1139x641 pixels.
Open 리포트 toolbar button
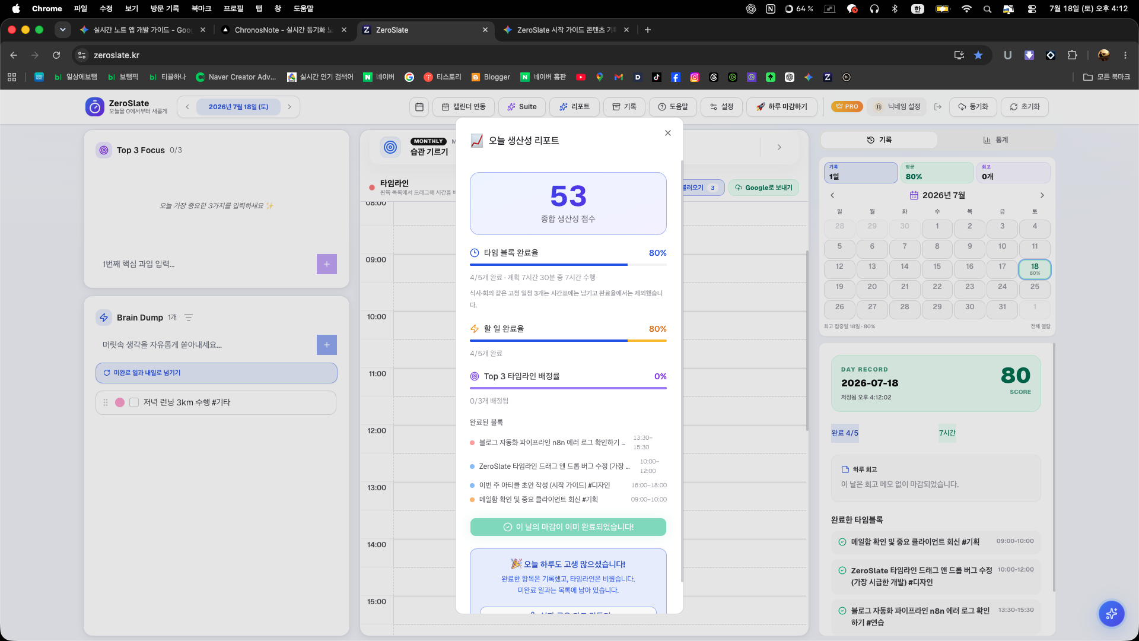[574, 107]
